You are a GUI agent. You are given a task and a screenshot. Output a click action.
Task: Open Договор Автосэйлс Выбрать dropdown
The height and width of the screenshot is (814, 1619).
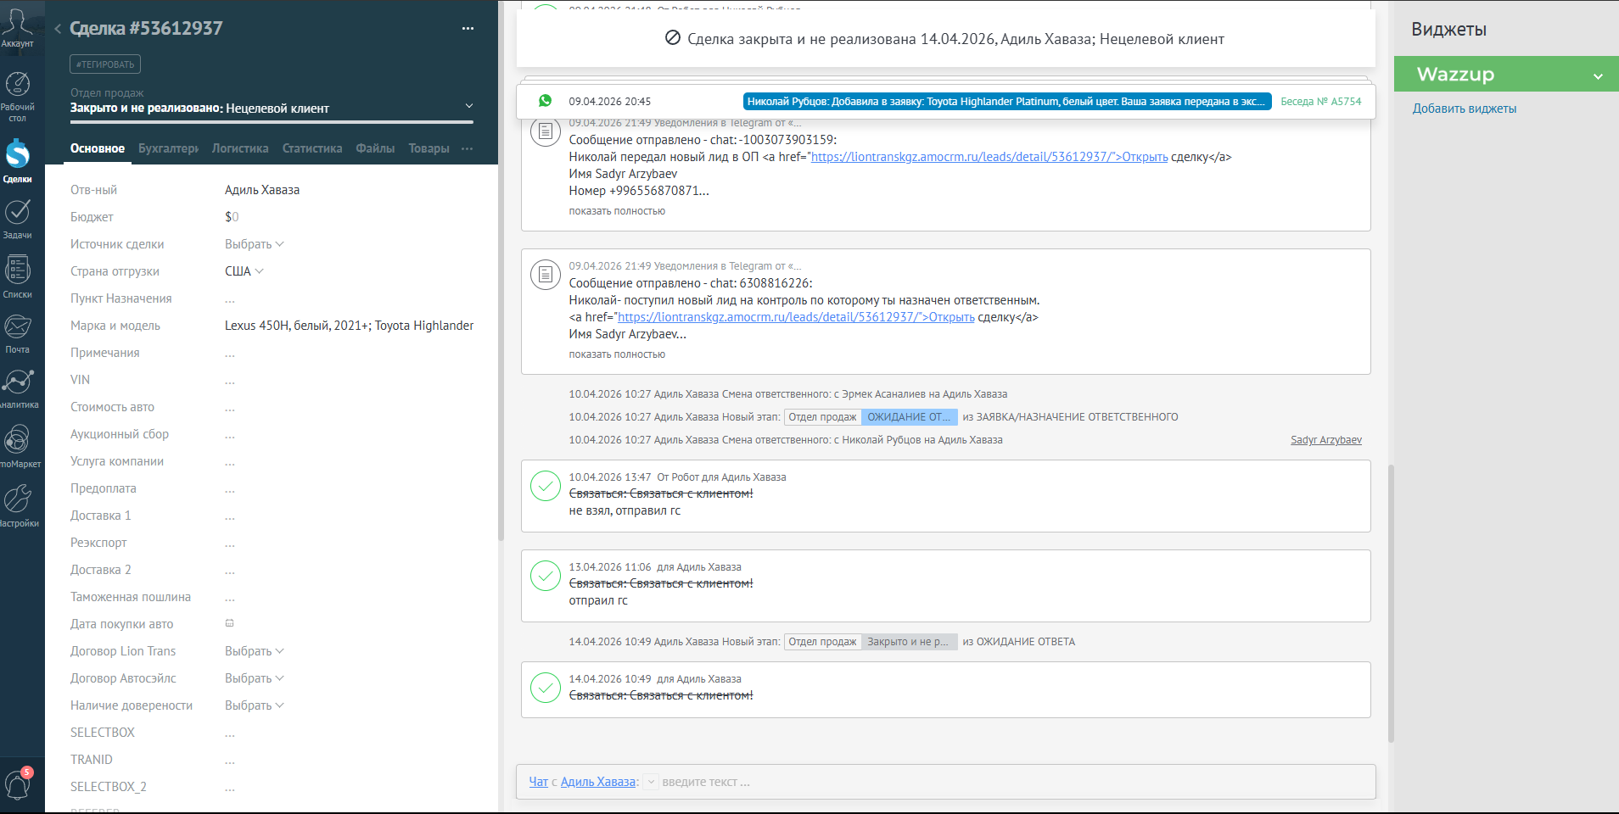click(x=254, y=678)
